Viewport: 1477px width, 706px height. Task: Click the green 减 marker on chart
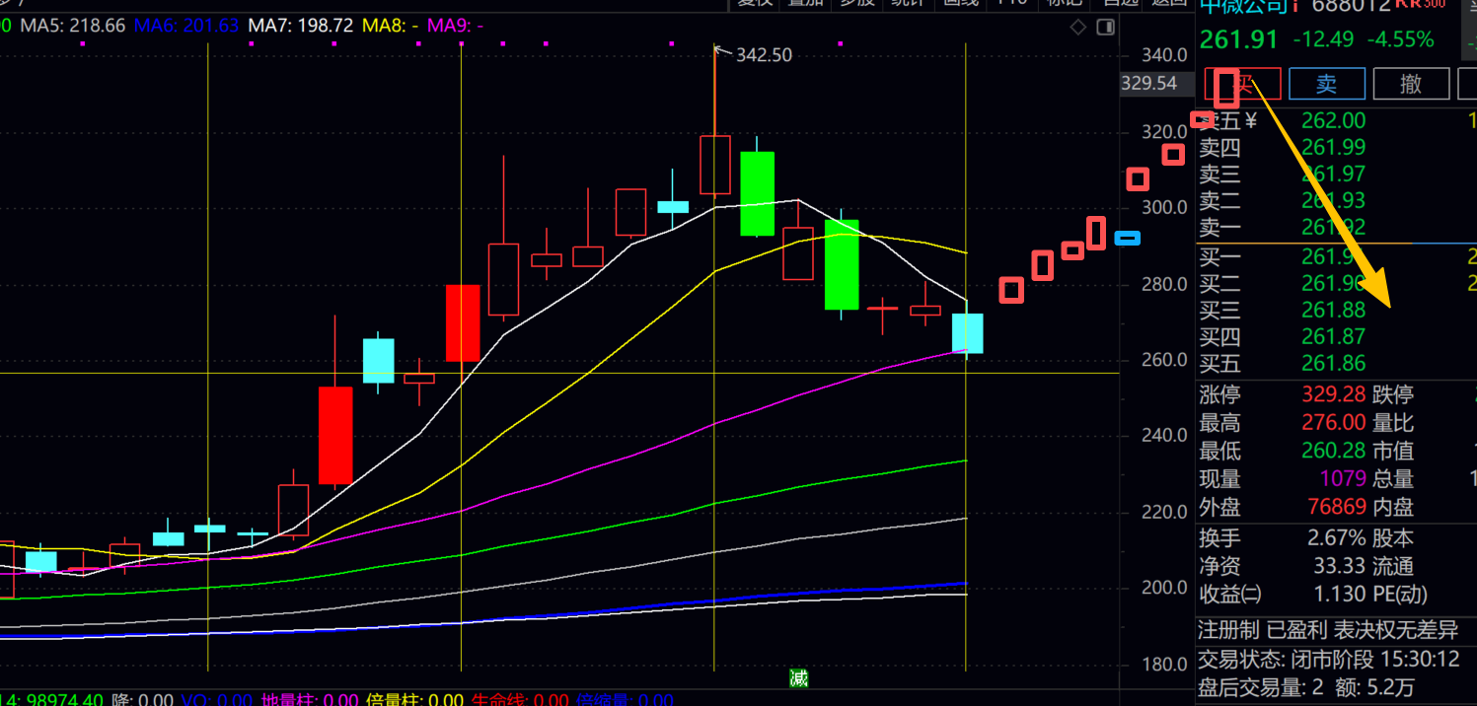point(798,678)
